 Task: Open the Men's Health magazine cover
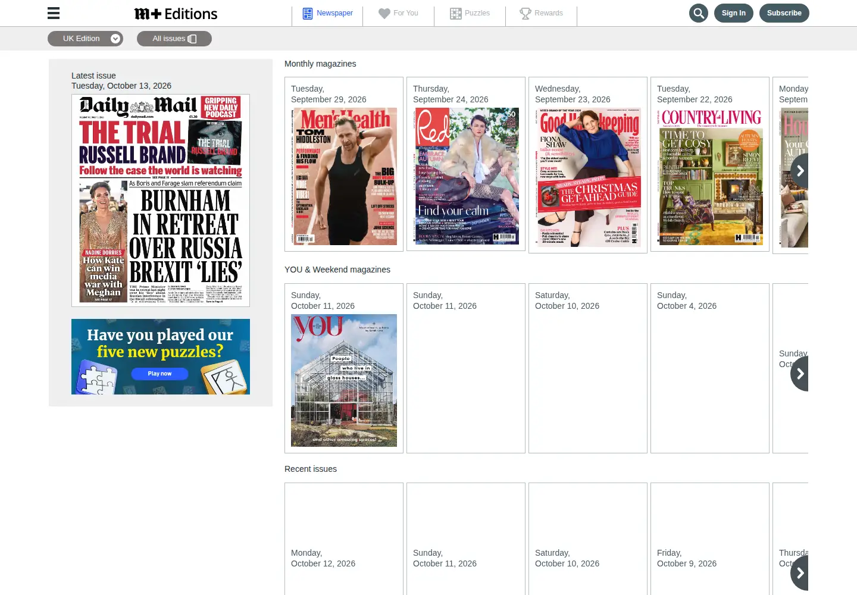(x=344, y=176)
